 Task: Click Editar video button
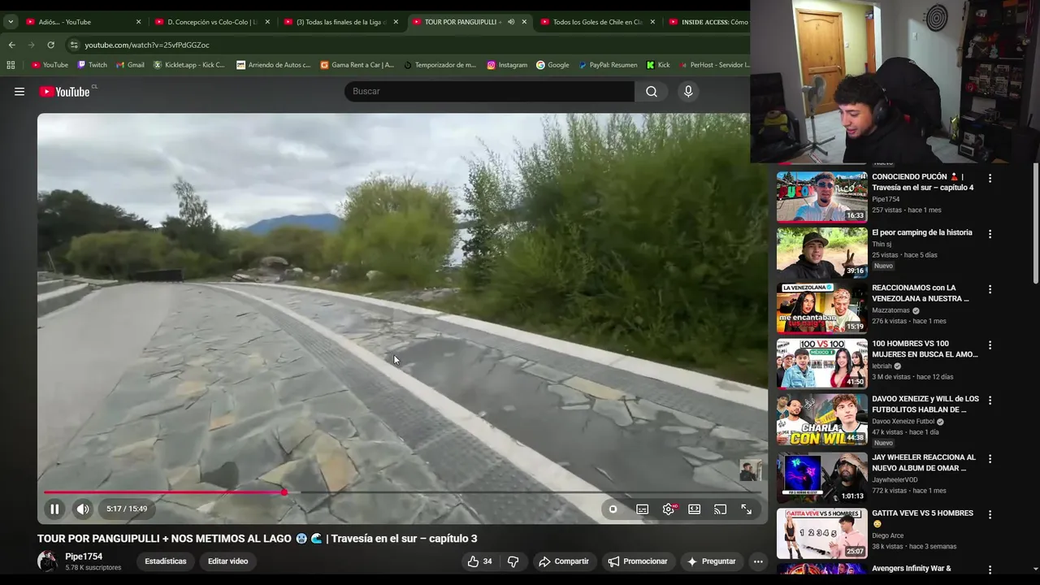coord(227,561)
